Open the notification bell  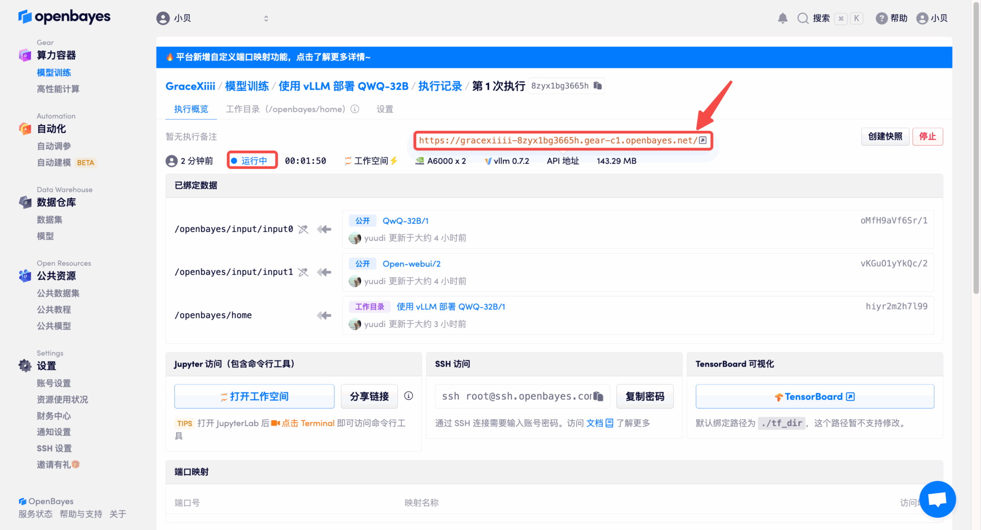point(782,18)
